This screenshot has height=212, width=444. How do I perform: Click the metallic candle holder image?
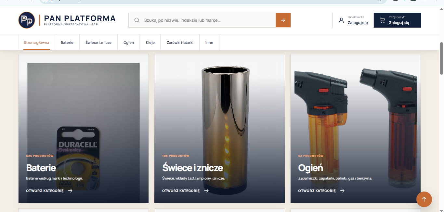click(x=225, y=130)
